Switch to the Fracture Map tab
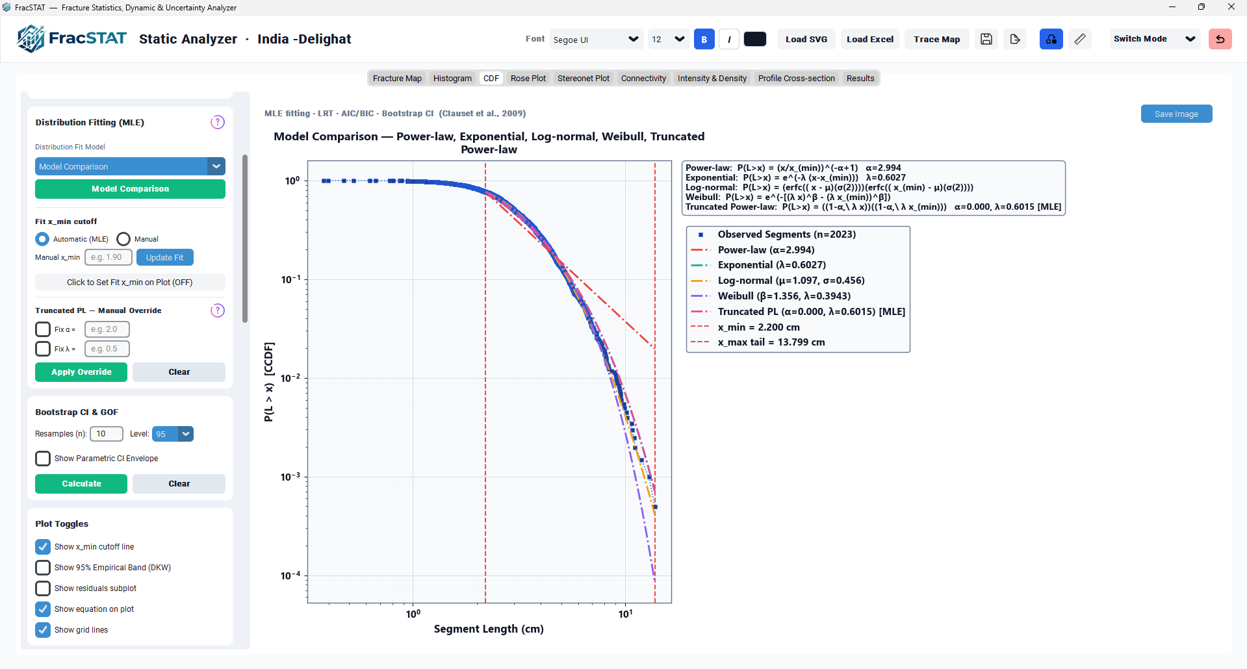 (x=397, y=79)
